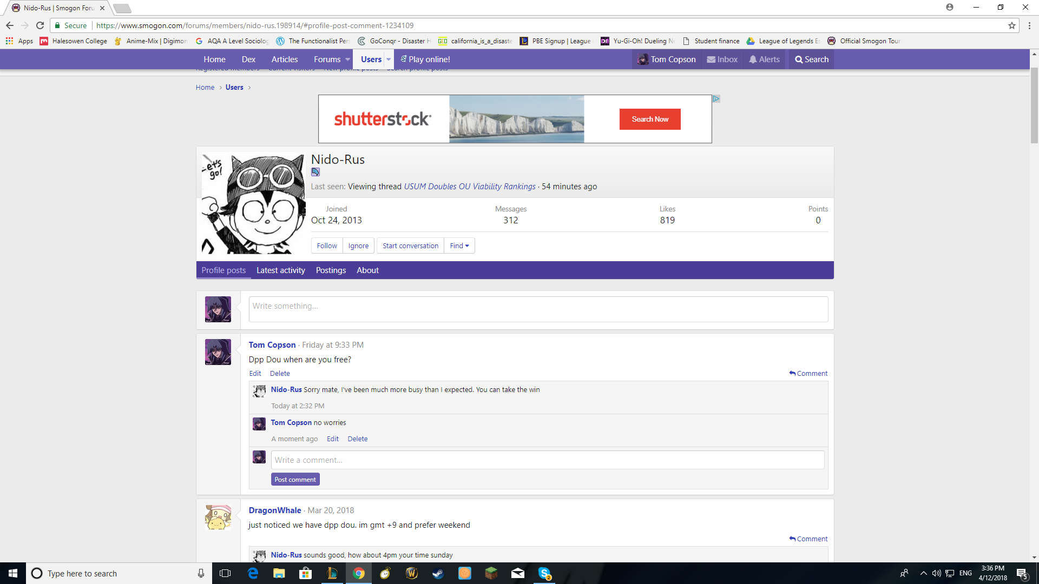Delete the 'no worries' comment

(358, 439)
